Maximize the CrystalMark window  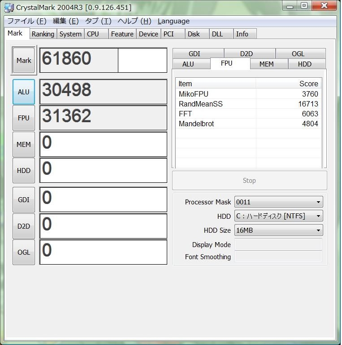[304, 6]
